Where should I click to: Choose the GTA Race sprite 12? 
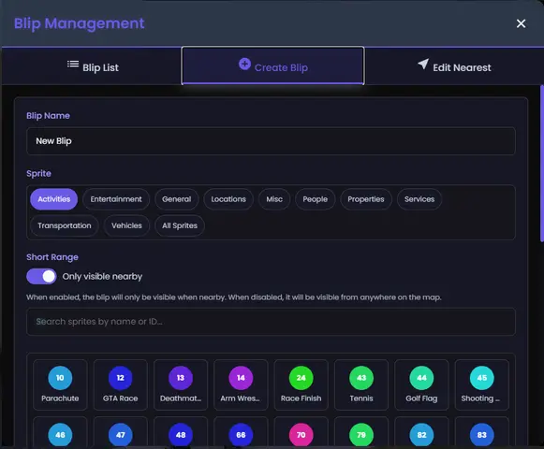click(x=121, y=384)
